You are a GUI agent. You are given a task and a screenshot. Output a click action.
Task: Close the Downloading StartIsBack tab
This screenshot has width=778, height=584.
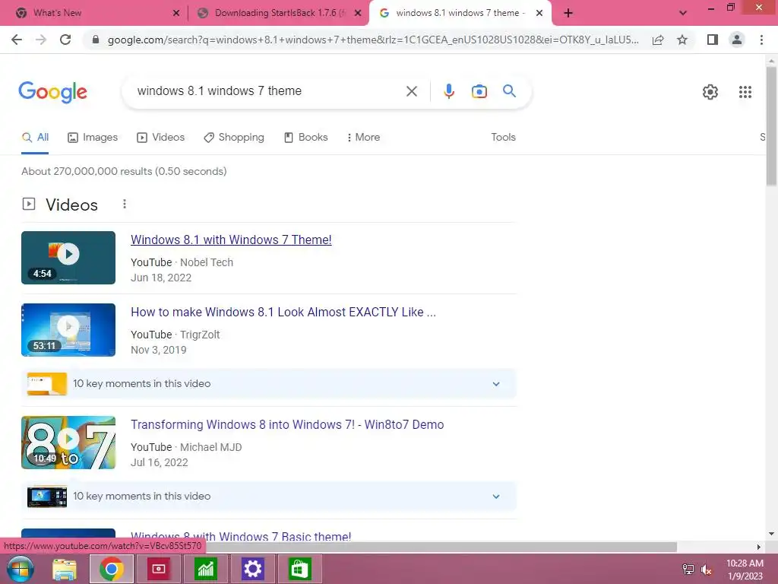click(x=358, y=13)
